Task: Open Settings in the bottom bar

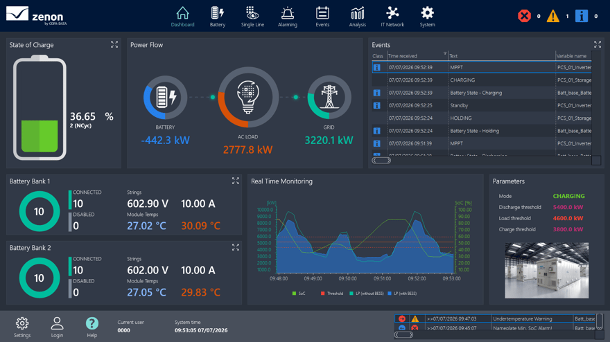Action: (x=22, y=327)
